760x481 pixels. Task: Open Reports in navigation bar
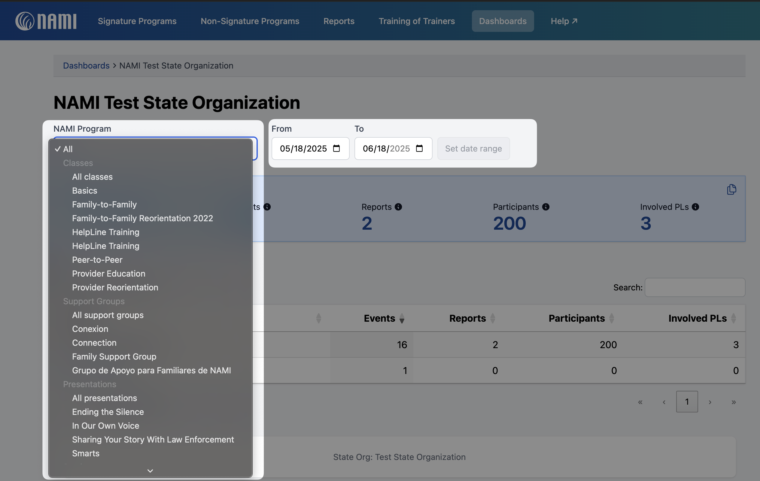point(339,21)
